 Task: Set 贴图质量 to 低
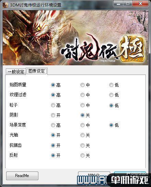(114, 85)
